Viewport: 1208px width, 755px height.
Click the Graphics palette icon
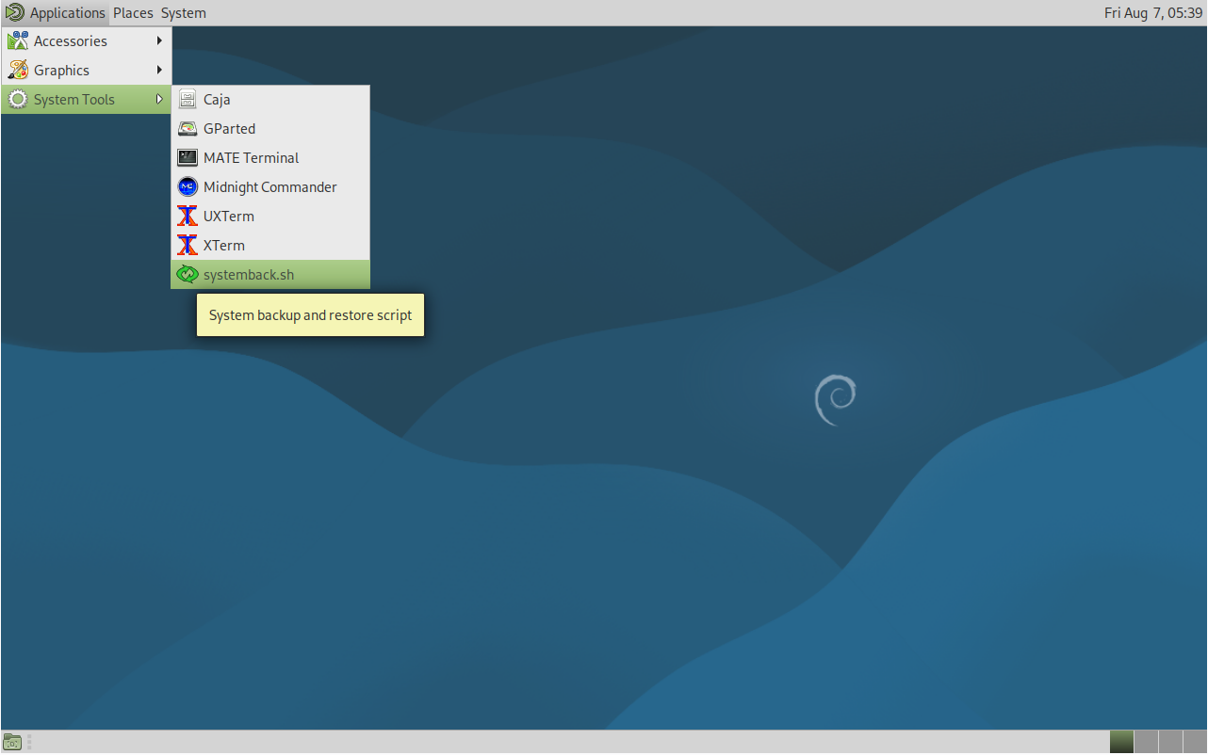pyautogui.click(x=18, y=71)
